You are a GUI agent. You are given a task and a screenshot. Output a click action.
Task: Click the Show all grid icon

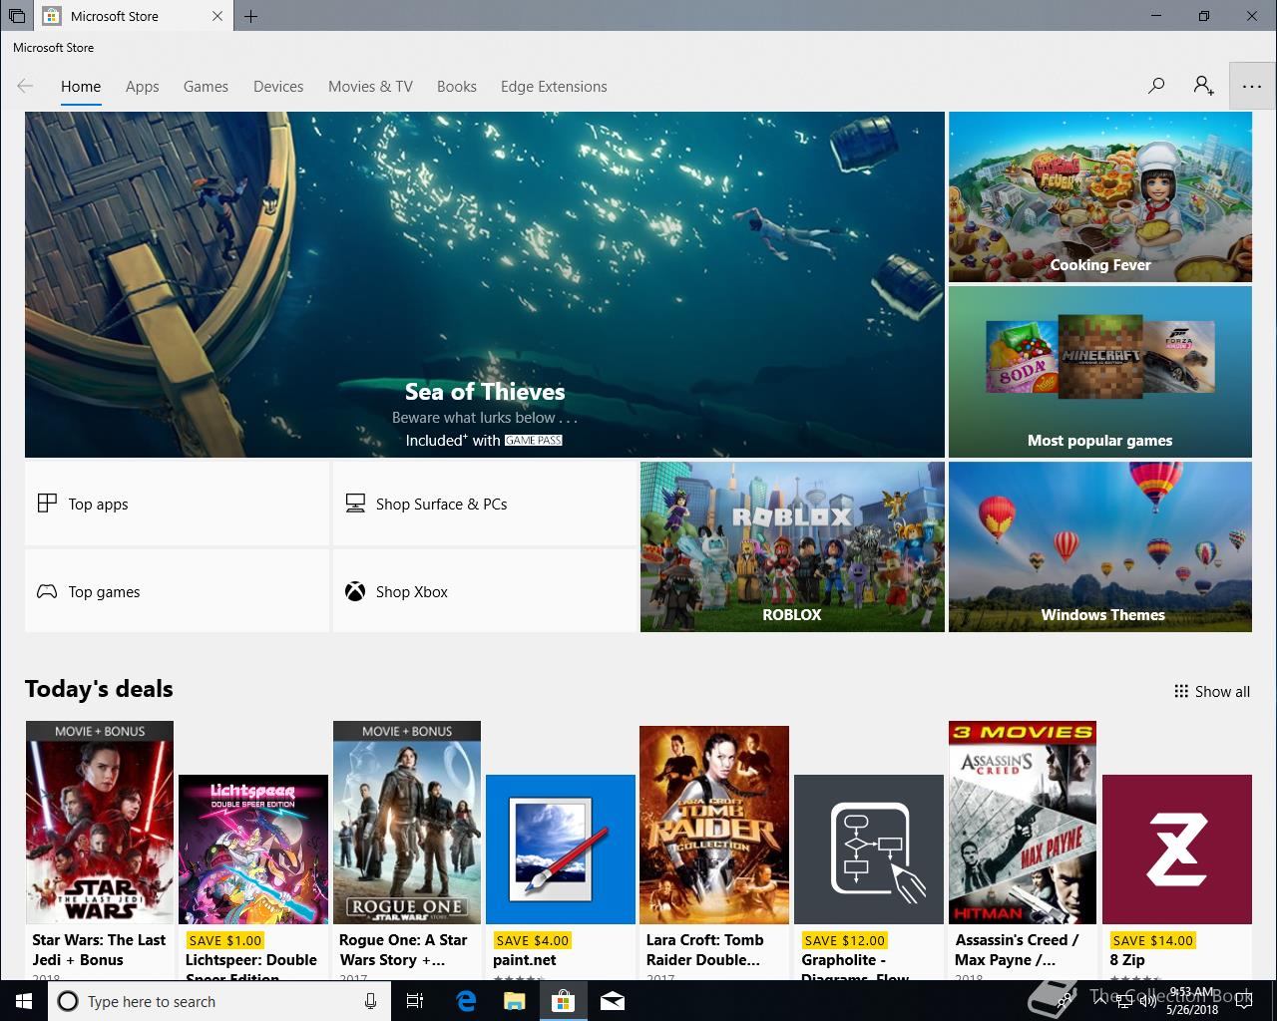1181,691
